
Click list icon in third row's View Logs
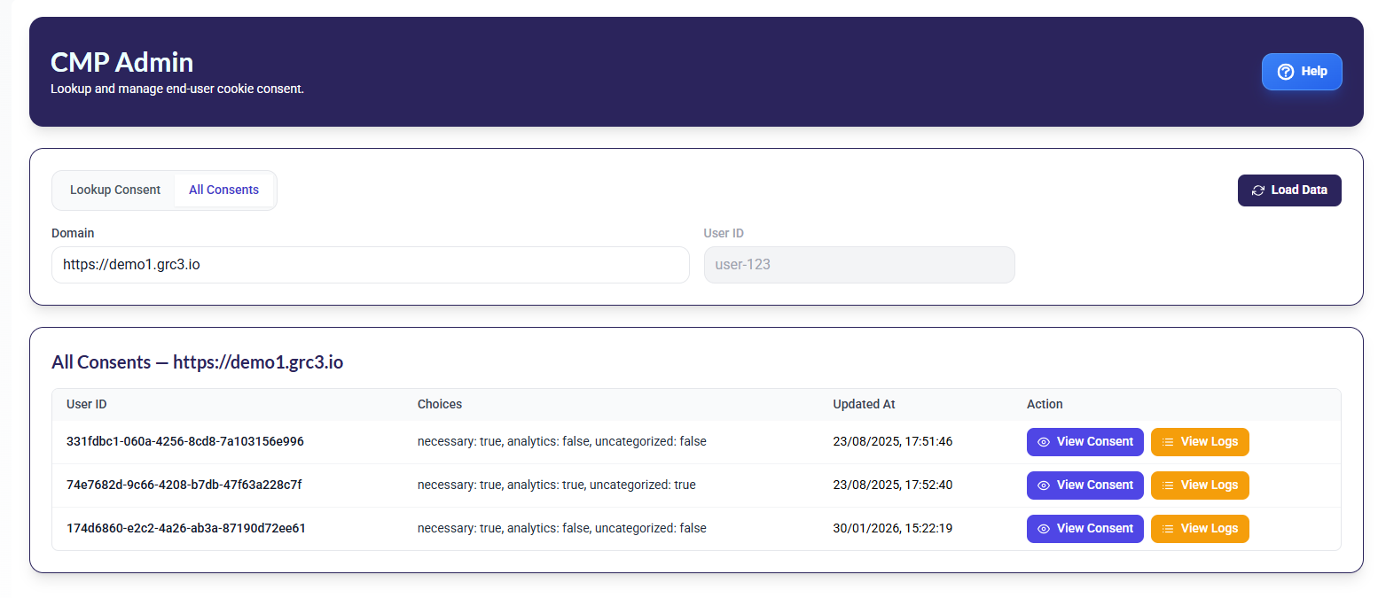click(1168, 529)
